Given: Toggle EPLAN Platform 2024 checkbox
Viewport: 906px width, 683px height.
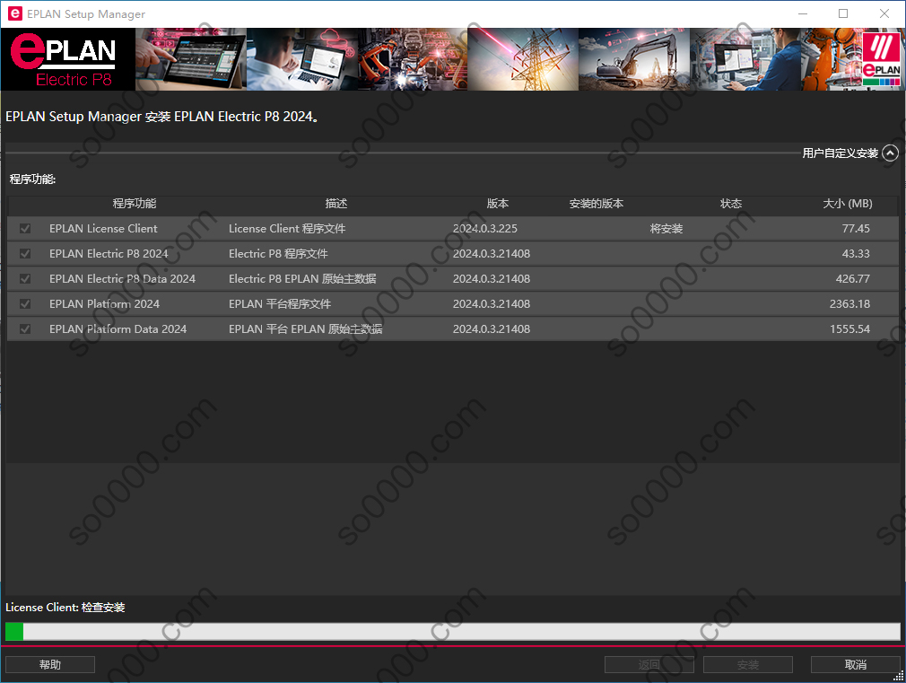Looking at the screenshot, I should tap(25, 303).
